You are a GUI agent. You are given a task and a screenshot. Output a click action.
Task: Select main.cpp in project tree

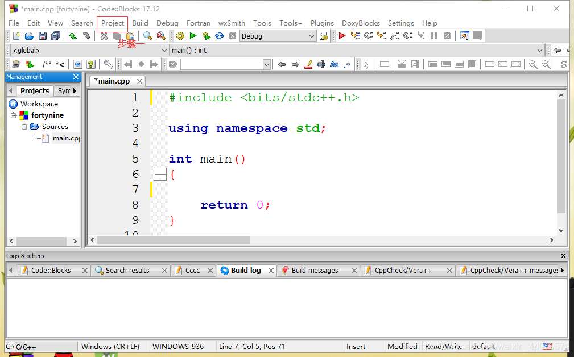[x=65, y=138]
